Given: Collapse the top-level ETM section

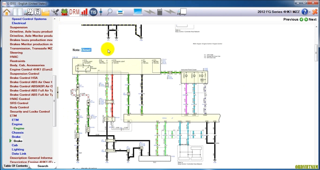Looking at the screenshot, I should pyautogui.click(x=13, y=116).
